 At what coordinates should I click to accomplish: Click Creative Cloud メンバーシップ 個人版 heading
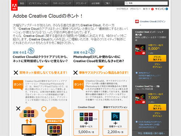[149, 33]
